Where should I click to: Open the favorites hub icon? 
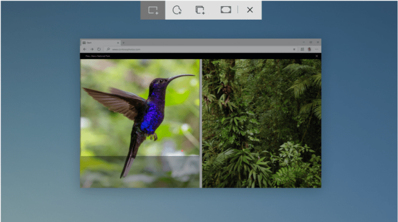pos(302,49)
